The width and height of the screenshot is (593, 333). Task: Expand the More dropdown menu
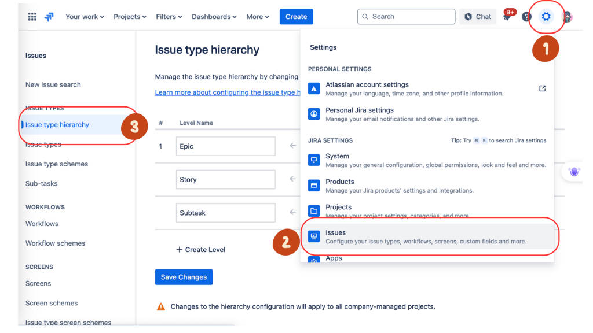click(x=258, y=17)
